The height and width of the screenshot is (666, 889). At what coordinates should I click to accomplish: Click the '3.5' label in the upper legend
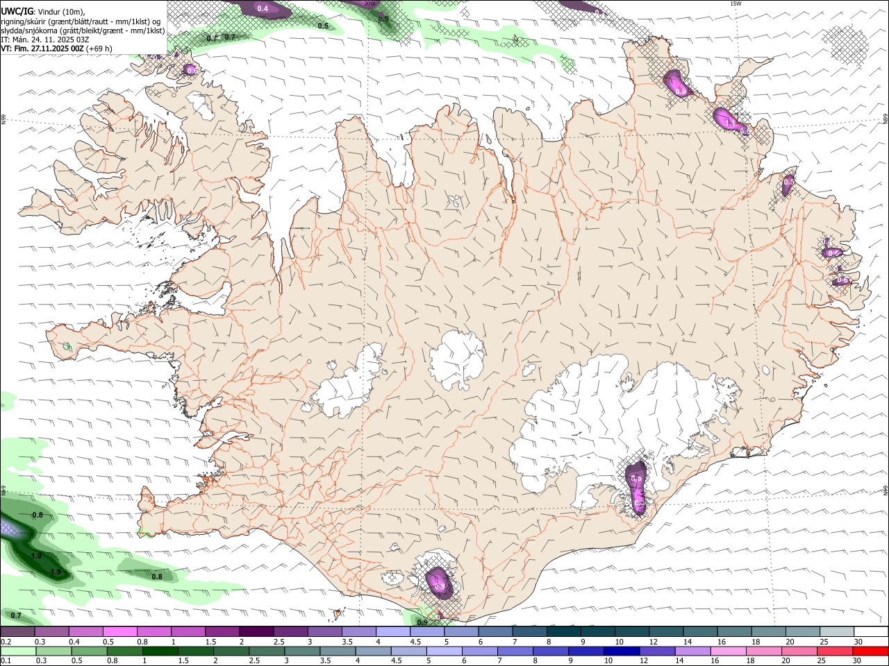[347, 642]
